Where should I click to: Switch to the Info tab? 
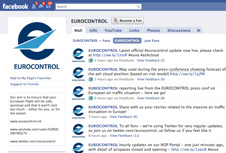[x=93, y=30]
